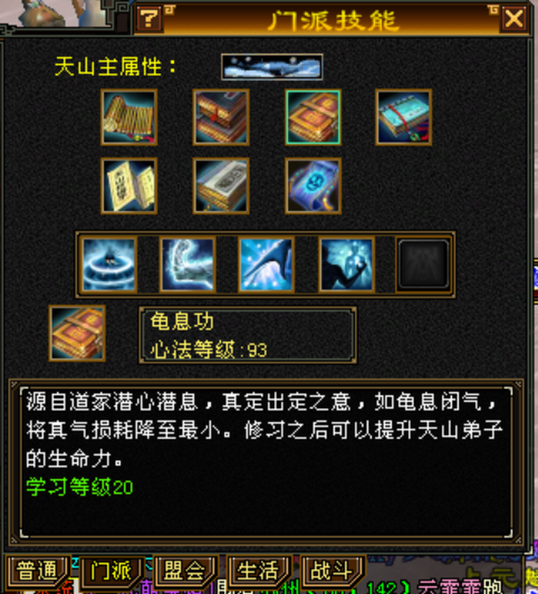Select the open yellow manual icon
The image size is (538, 594).
click(x=129, y=186)
